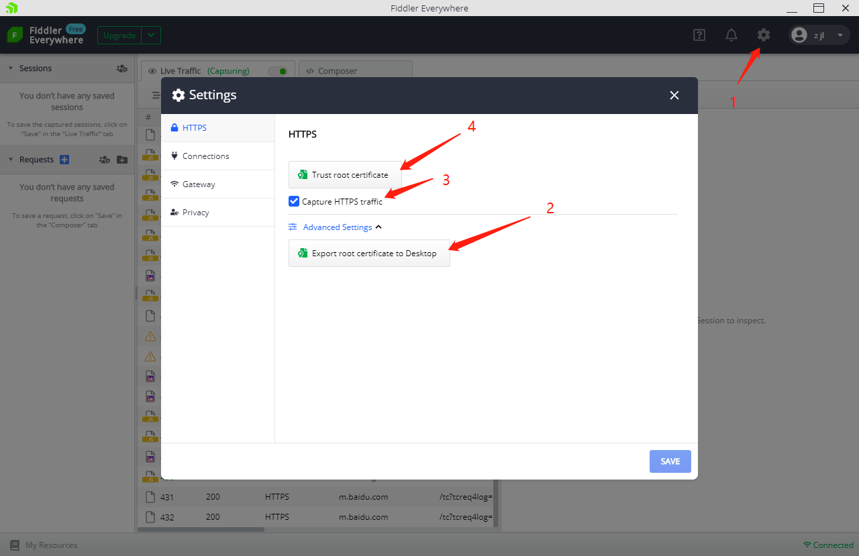
Task: Click the SAVE button
Action: pyautogui.click(x=670, y=461)
